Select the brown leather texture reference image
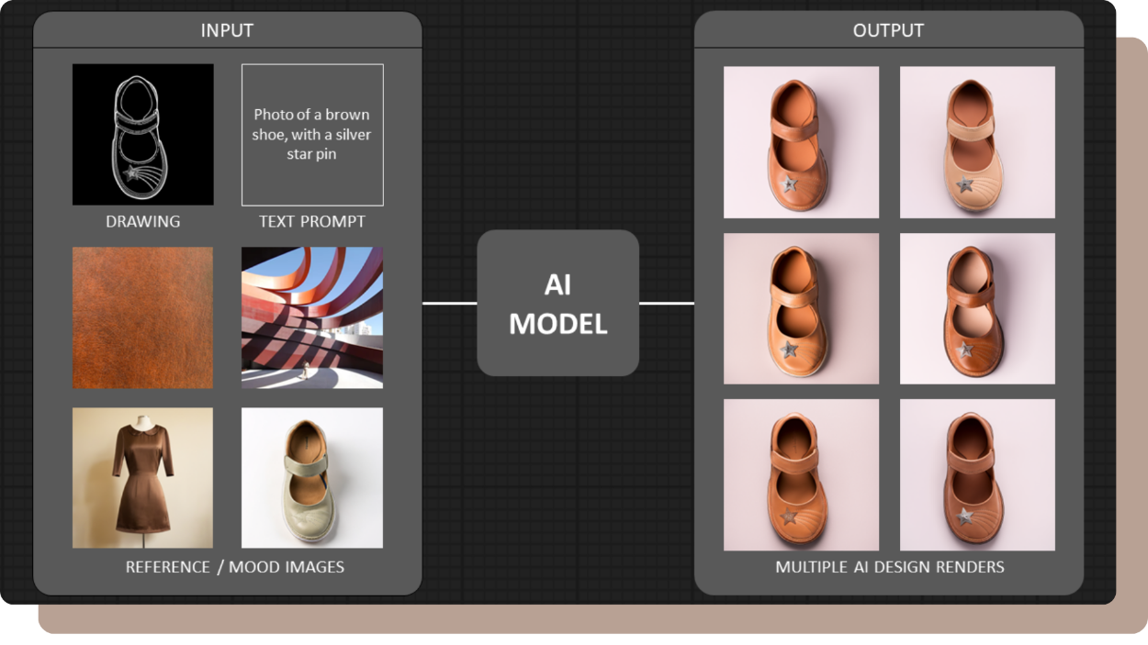Viewport: 1148px width, 645px height. 143,317
